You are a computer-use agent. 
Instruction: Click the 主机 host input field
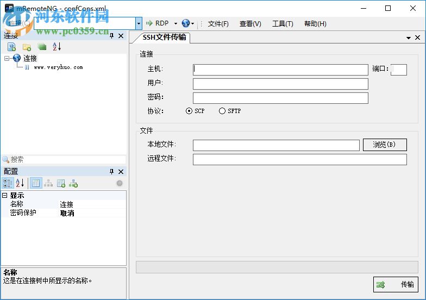point(280,70)
